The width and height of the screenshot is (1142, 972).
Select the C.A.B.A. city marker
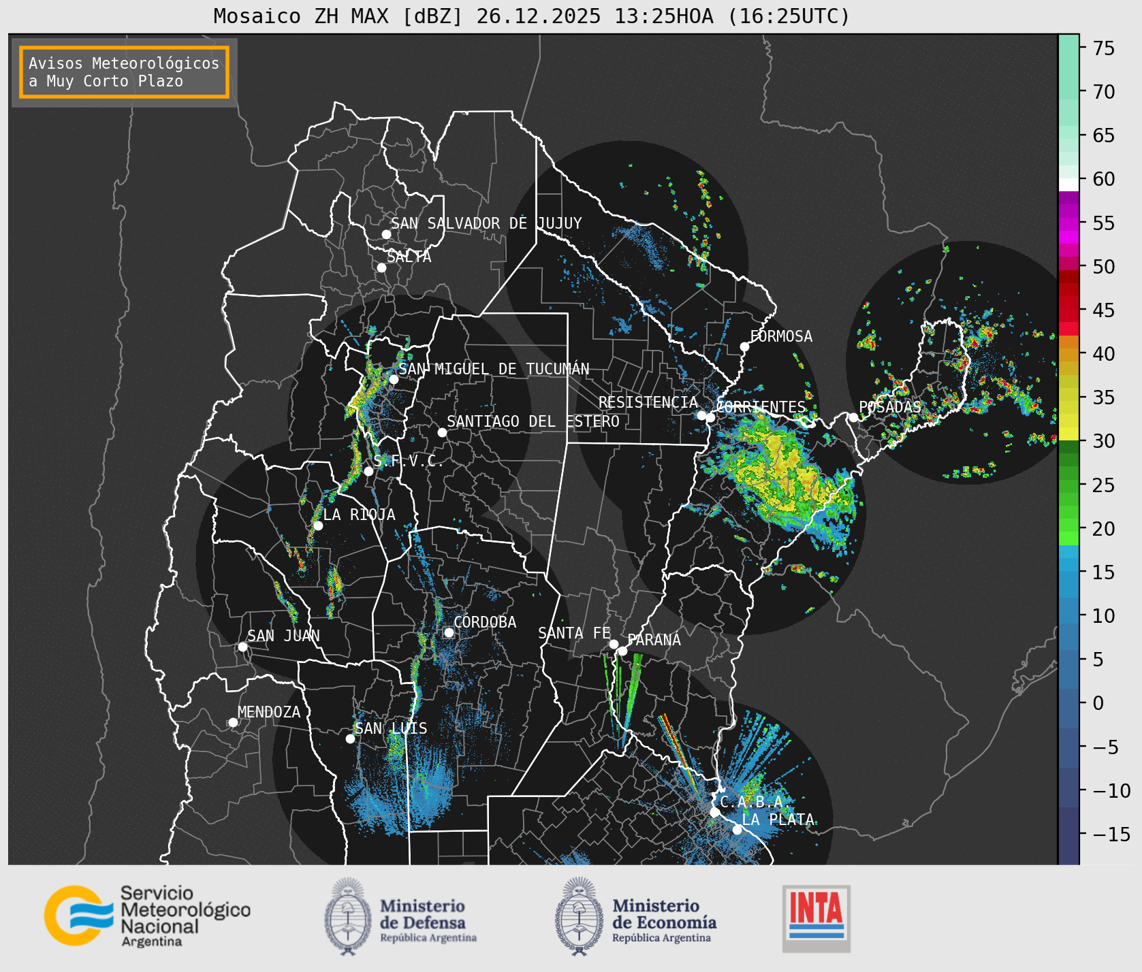715,812
